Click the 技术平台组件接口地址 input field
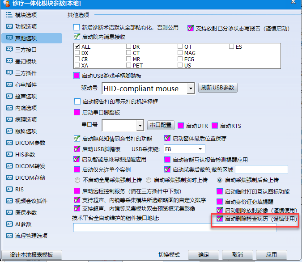The width and height of the screenshot is (302, 262). [x=174, y=228]
